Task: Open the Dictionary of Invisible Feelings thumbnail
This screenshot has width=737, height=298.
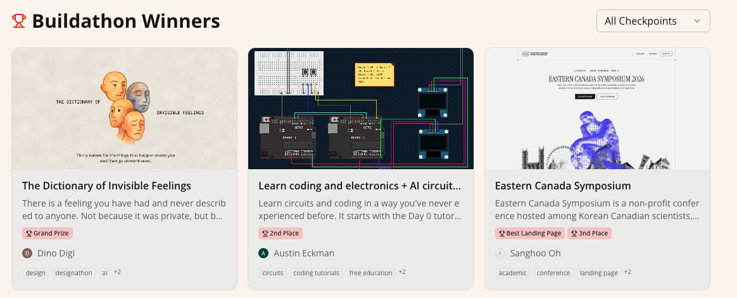Action: [125, 108]
